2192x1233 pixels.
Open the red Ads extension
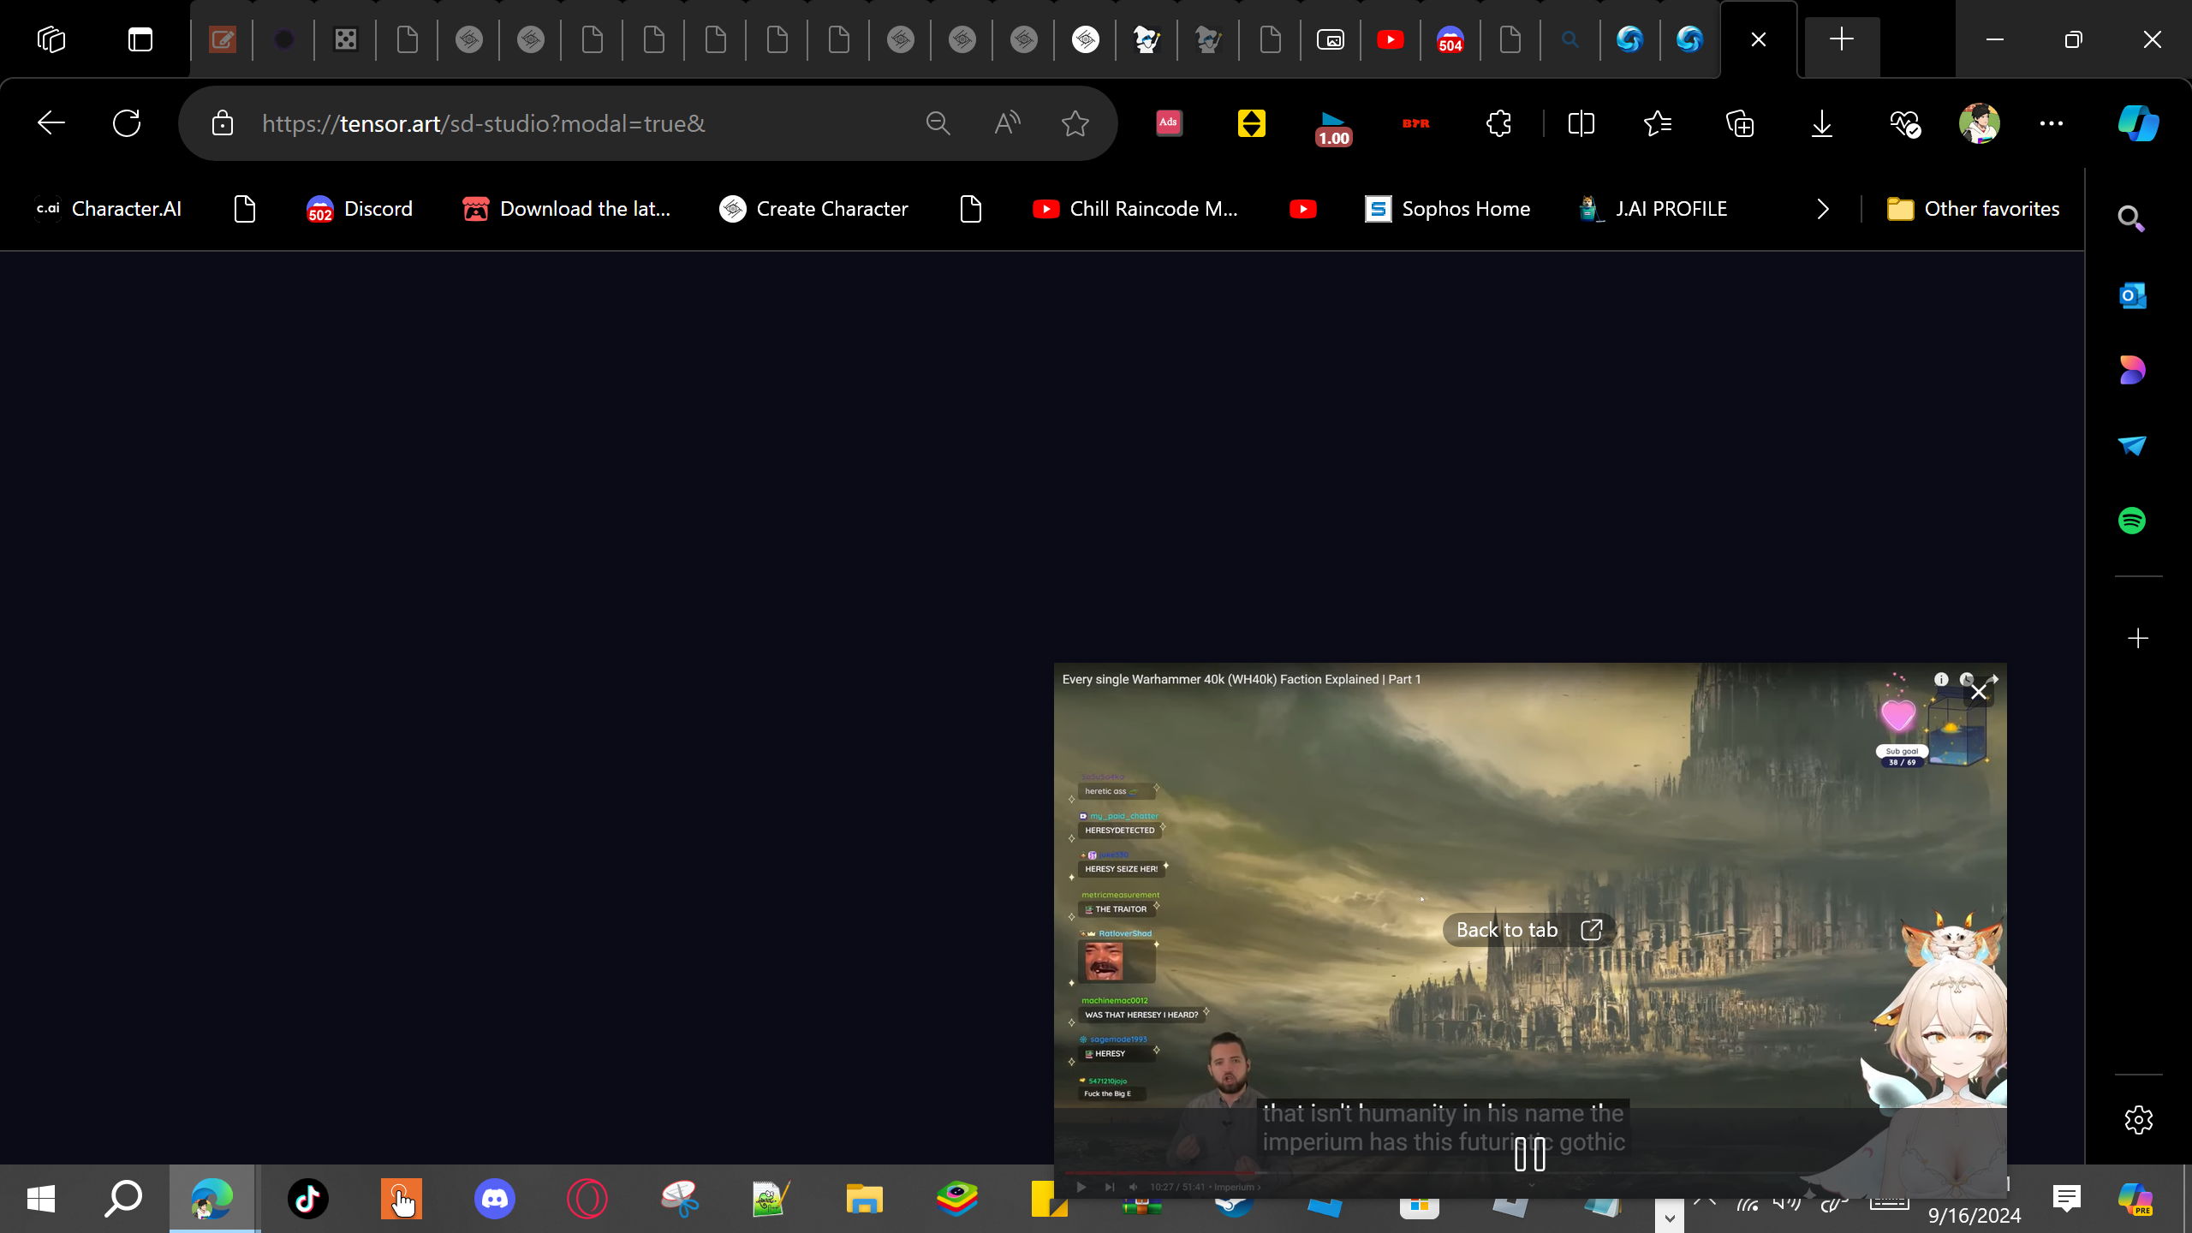click(x=1169, y=123)
